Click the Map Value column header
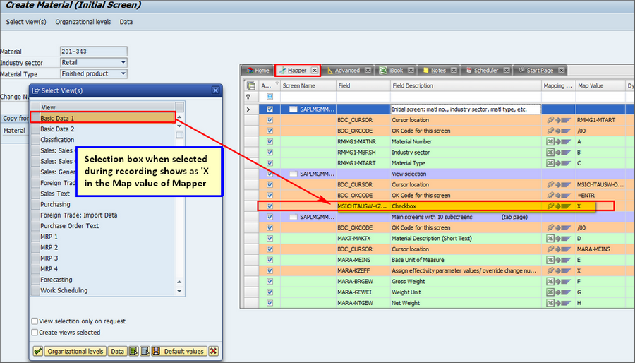635x363 pixels. pos(600,85)
